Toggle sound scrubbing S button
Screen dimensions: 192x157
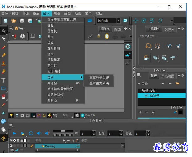click(47, 133)
